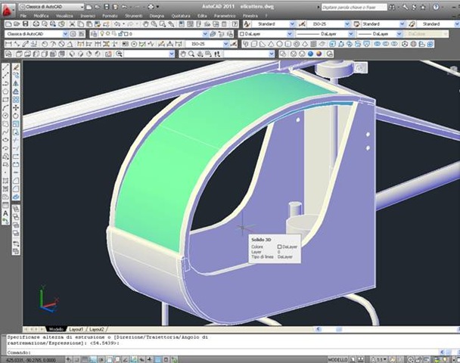The image size is (460, 363).
Task: Open the DaLayer color swatch selector
Action: [266, 34]
